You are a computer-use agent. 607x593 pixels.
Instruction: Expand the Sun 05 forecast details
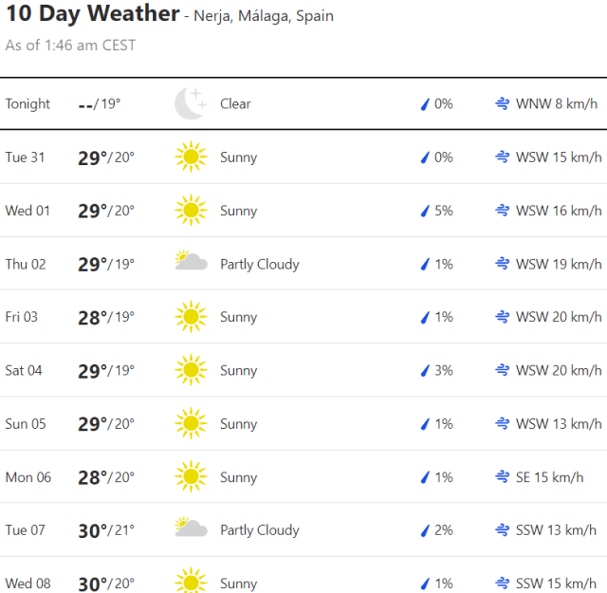303,424
